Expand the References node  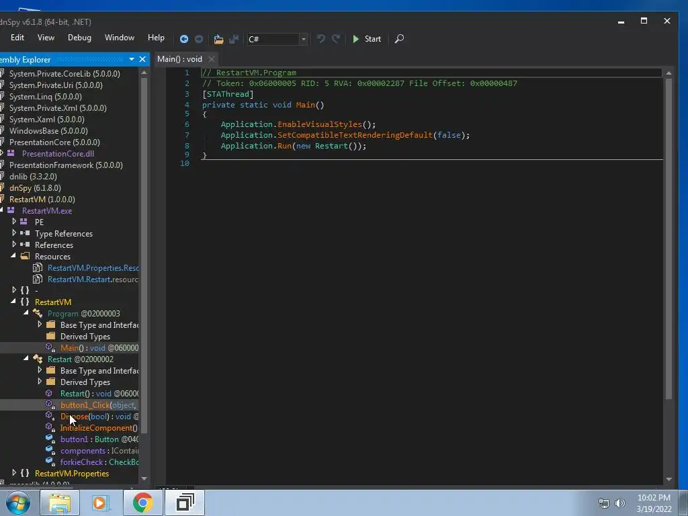[14, 245]
